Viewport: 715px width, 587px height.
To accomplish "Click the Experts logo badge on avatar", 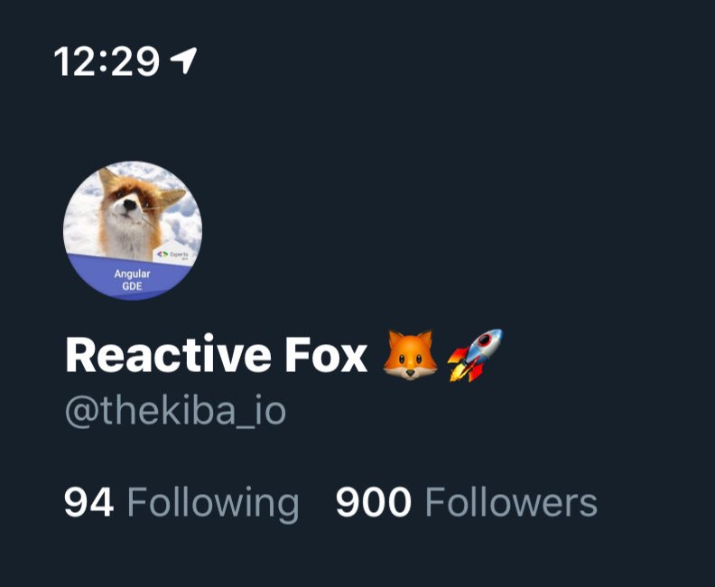I will click(172, 255).
